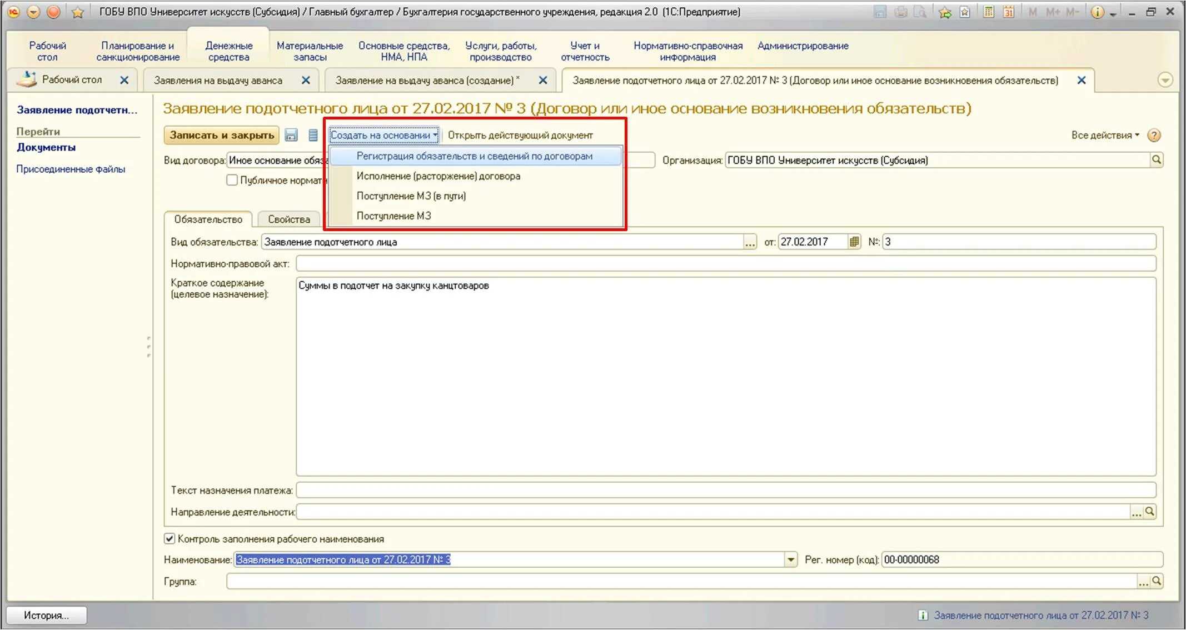Click the magnifier icon in Направление деятельности field
Image resolution: width=1186 pixels, height=630 pixels.
pos(1150,511)
